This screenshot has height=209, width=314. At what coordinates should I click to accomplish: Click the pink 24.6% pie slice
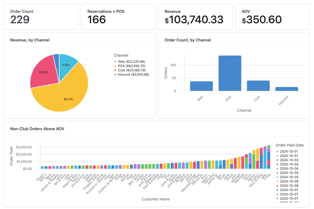click(x=44, y=72)
